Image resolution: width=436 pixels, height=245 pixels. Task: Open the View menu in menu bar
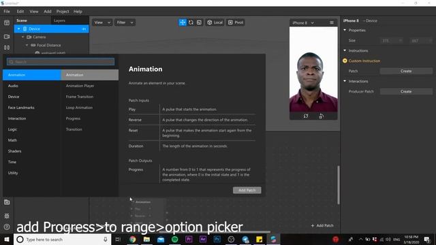point(34,12)
